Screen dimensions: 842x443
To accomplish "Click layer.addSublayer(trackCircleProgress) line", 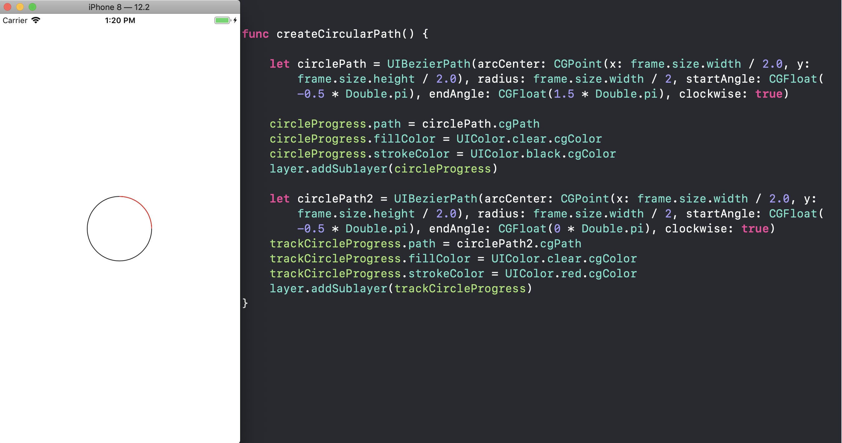I will click(x=401, y=289).
